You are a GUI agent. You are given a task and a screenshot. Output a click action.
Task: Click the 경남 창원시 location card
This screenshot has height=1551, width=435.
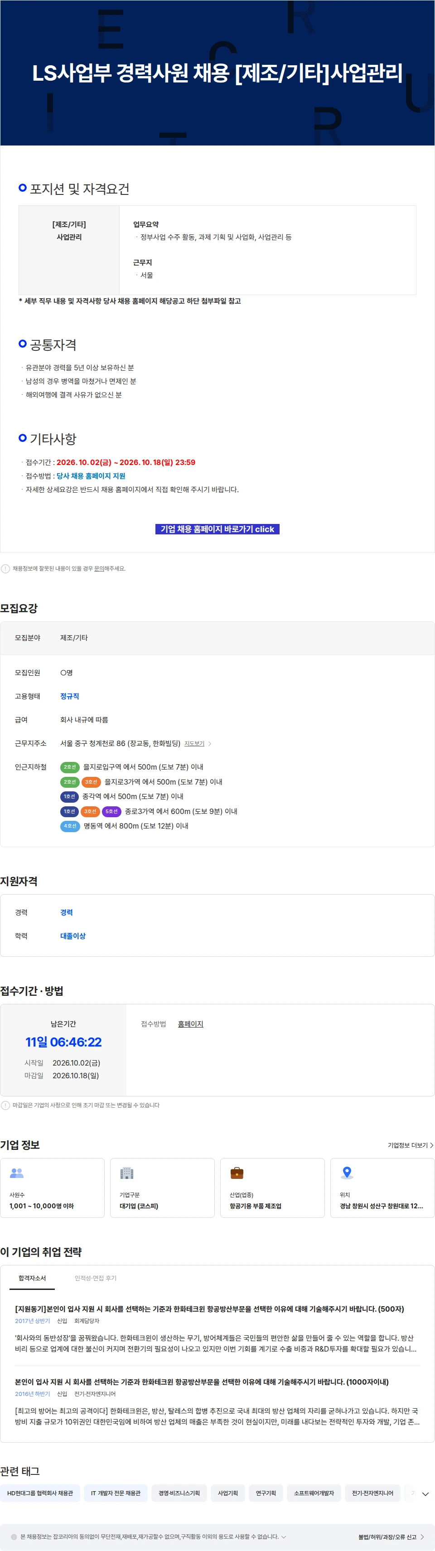pyautogui.click(x=382, y=1188)
